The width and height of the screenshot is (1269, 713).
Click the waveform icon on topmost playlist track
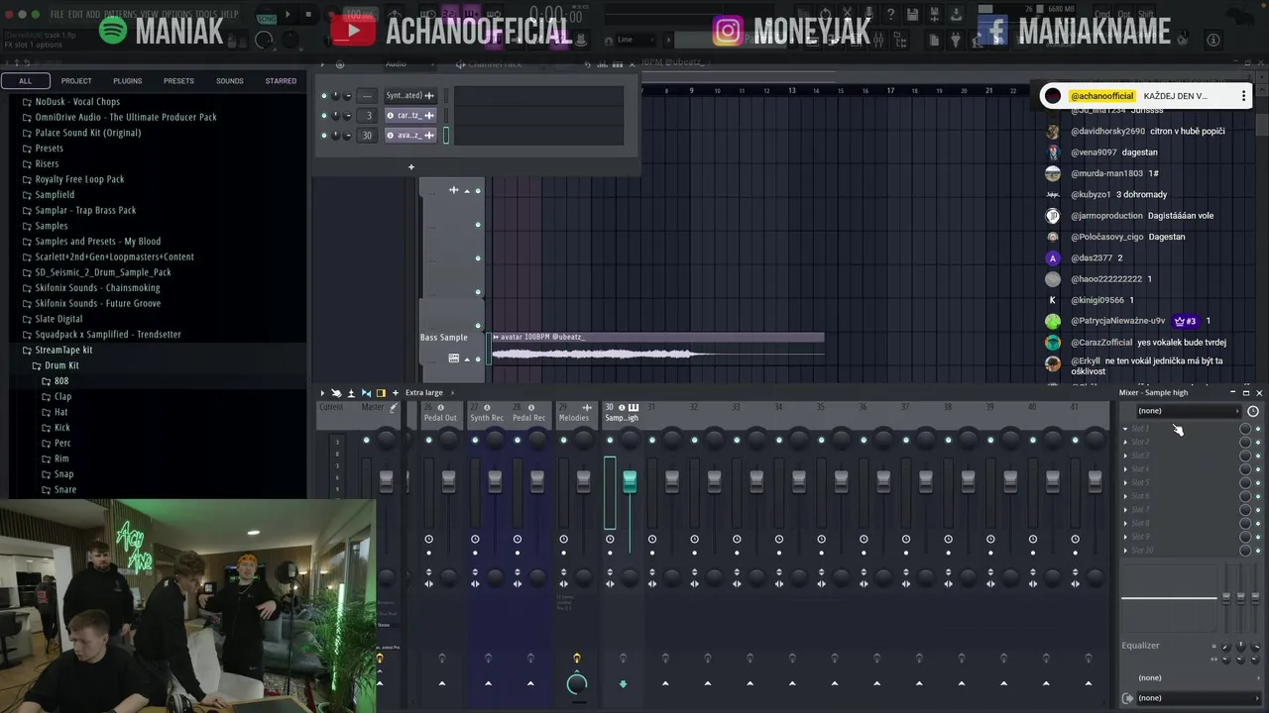tap(453, 190)
